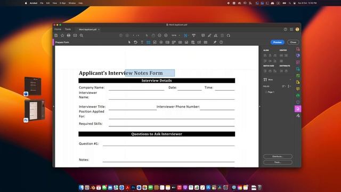Select the Check Box field tool
The height and width of the screenshot is (192, 341).
coord(155,42)
